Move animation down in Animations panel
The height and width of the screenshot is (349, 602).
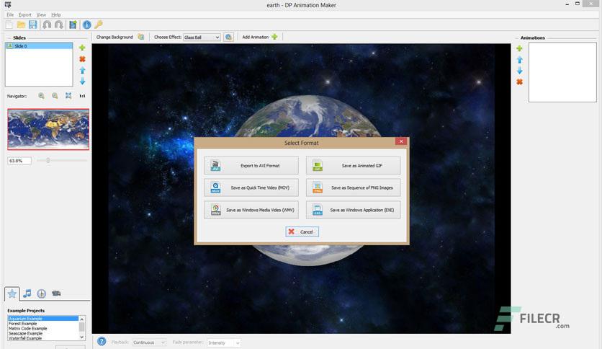click(519, 71)
